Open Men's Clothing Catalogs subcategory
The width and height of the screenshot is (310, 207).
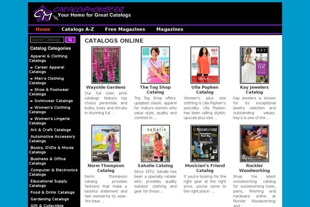coord(47,81)
